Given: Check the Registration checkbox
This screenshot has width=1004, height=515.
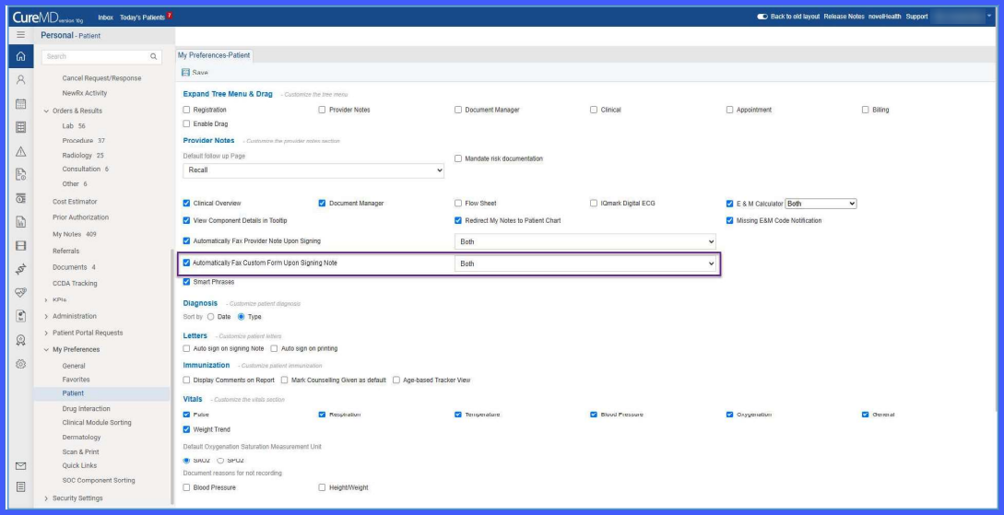Looking at the screenshot, I should point(187,110).
